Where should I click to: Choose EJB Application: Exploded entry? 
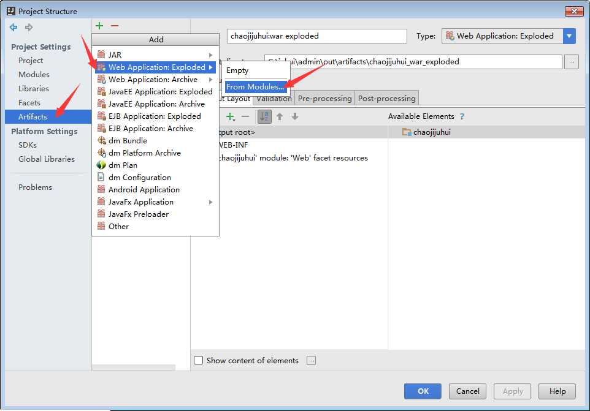[155, 116]
